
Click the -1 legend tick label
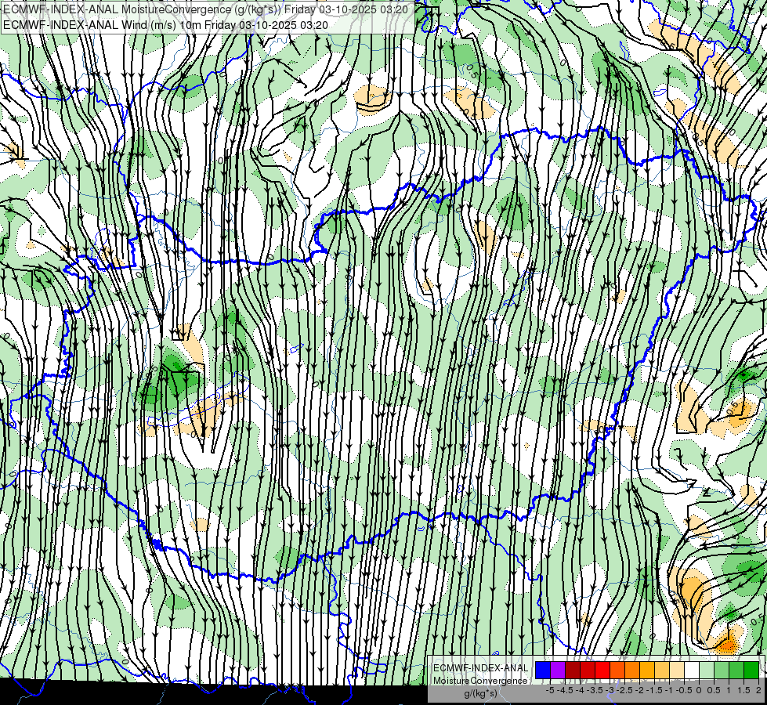point(669,690)
